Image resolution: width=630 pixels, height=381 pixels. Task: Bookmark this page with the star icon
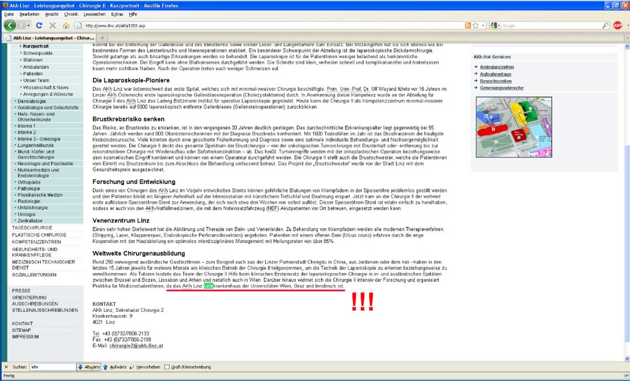(475, 25)
